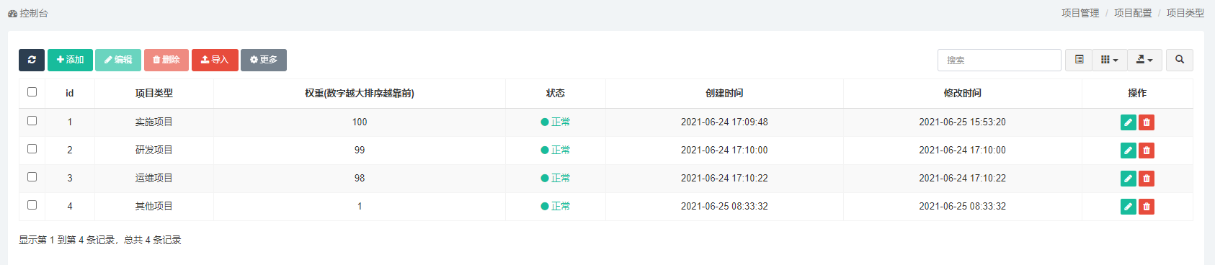Click the magnifier search icon button
This screenshot has height=265, width=1215.
1180,60
